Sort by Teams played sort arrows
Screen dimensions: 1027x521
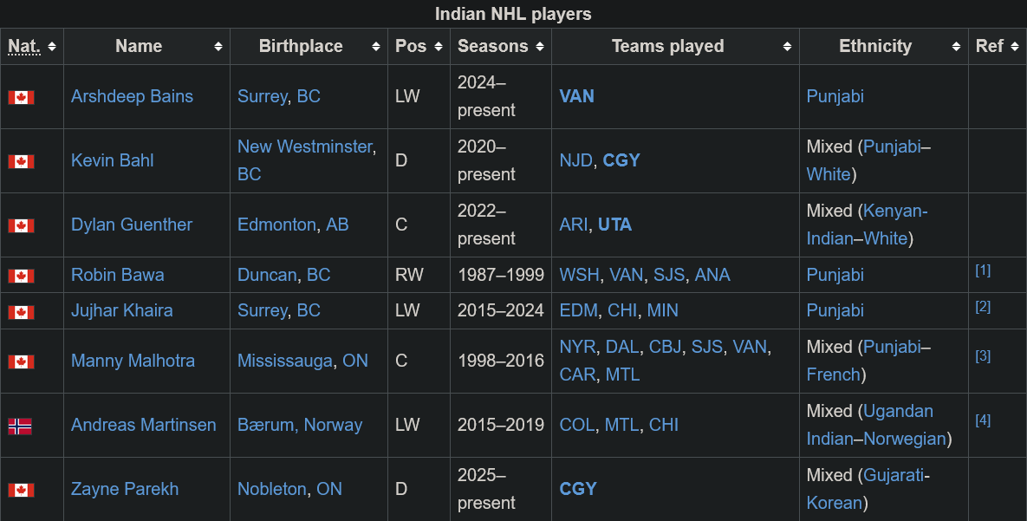(x=787, y=47)
